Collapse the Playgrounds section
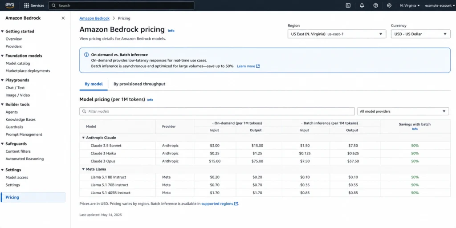Screen dimensions: 456x228 click(x=2, y=80)
